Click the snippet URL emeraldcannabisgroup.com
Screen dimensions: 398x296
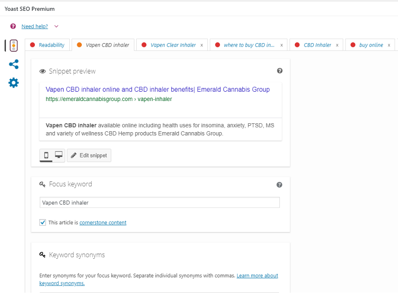click(x=109, y=99)
